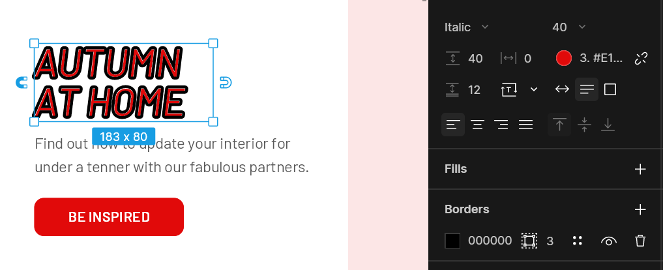Open text case options dropdown chevron
This screenshot has height=270, width=663.
click(x=534, y=89)
